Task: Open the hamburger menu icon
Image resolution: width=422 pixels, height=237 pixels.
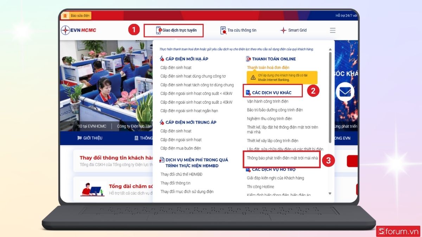Action: click(x=333, y=30)
